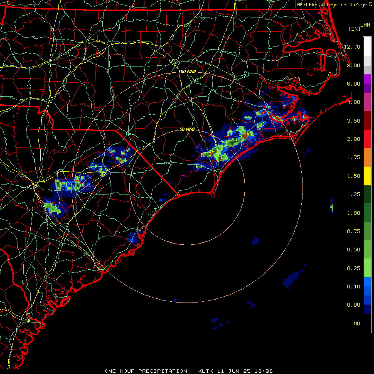The height and width of the screenshot is (374, 374).
Task: Click the 0.10 legend value
Action: 354,287
